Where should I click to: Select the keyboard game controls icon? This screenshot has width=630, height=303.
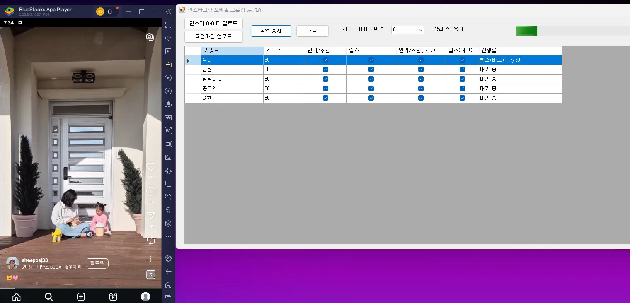(168, 65)
